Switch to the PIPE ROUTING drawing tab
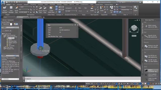Image resolution: width=161 pixels, height=90 pixels. (34, 17)
